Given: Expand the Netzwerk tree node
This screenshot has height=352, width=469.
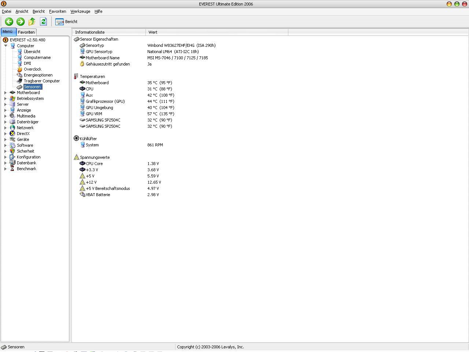Looking at the screenshot, I should 5,128.
